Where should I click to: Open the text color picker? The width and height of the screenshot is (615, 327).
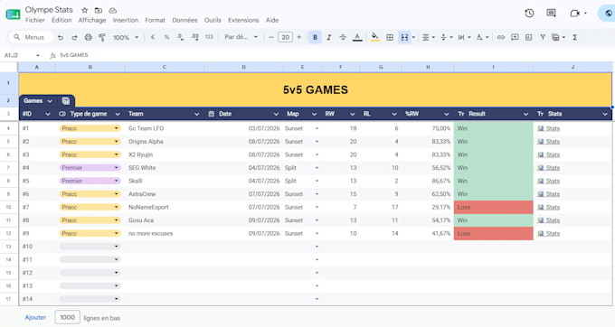357,37
